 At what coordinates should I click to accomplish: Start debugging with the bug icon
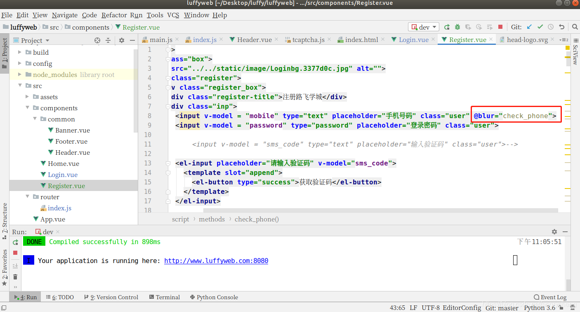[457, 27]
